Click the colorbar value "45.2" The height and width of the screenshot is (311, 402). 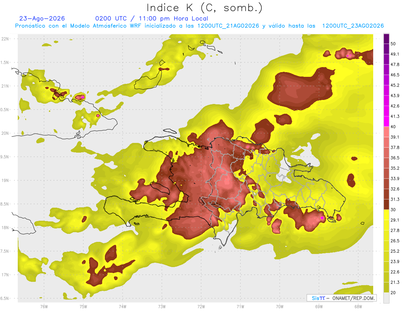(x=395, y=86)
